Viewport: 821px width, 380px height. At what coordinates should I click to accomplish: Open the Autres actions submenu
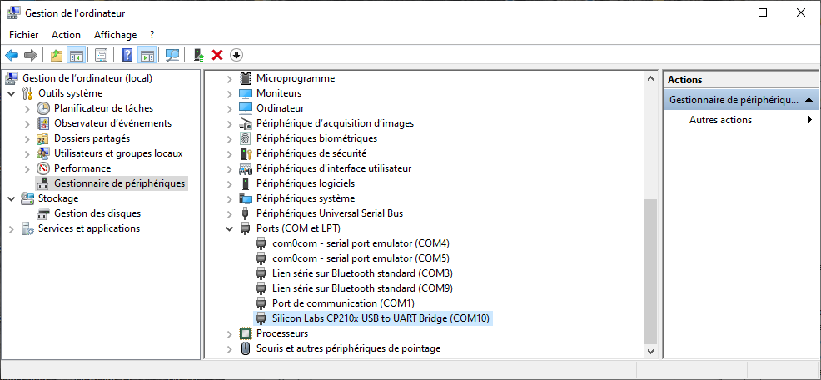click(x=720, y=120)
